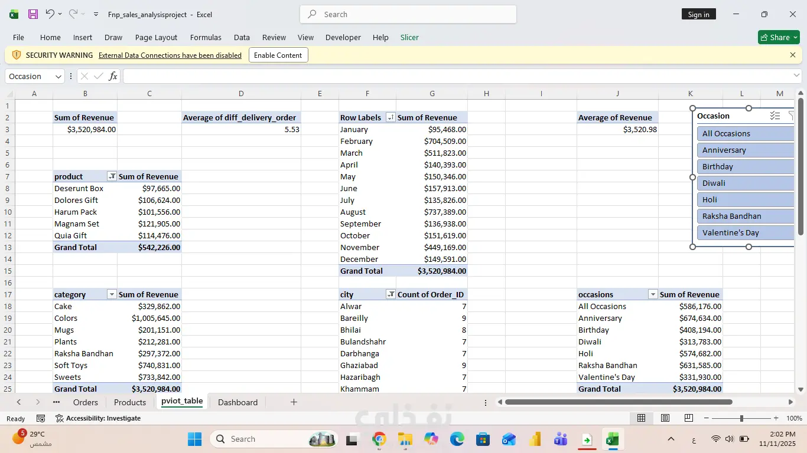
Task: Clear filter icon on Occasion slicer
Action: (x=790, y=116)
